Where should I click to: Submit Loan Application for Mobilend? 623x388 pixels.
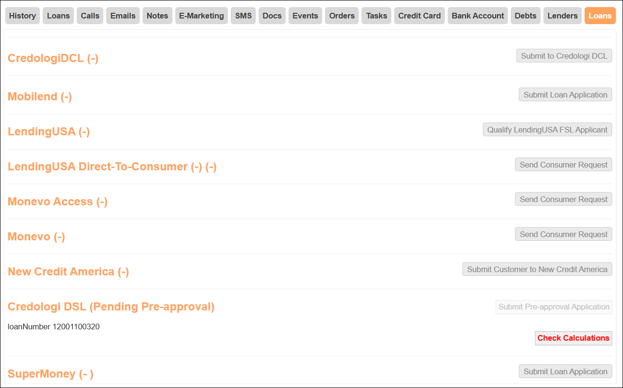click(565, 95)
